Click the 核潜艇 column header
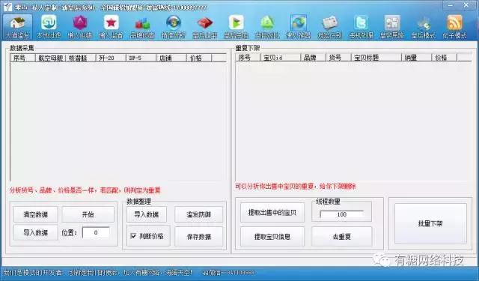 [x=81, y=58]
